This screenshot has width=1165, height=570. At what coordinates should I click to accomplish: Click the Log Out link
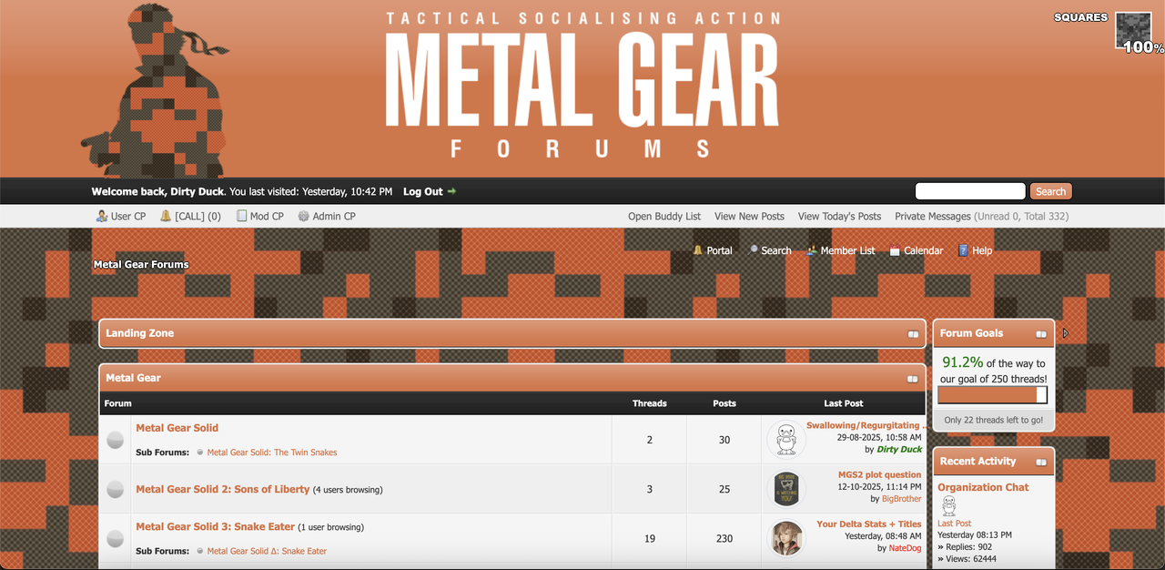pyautogui.click(x=423, y=191)
